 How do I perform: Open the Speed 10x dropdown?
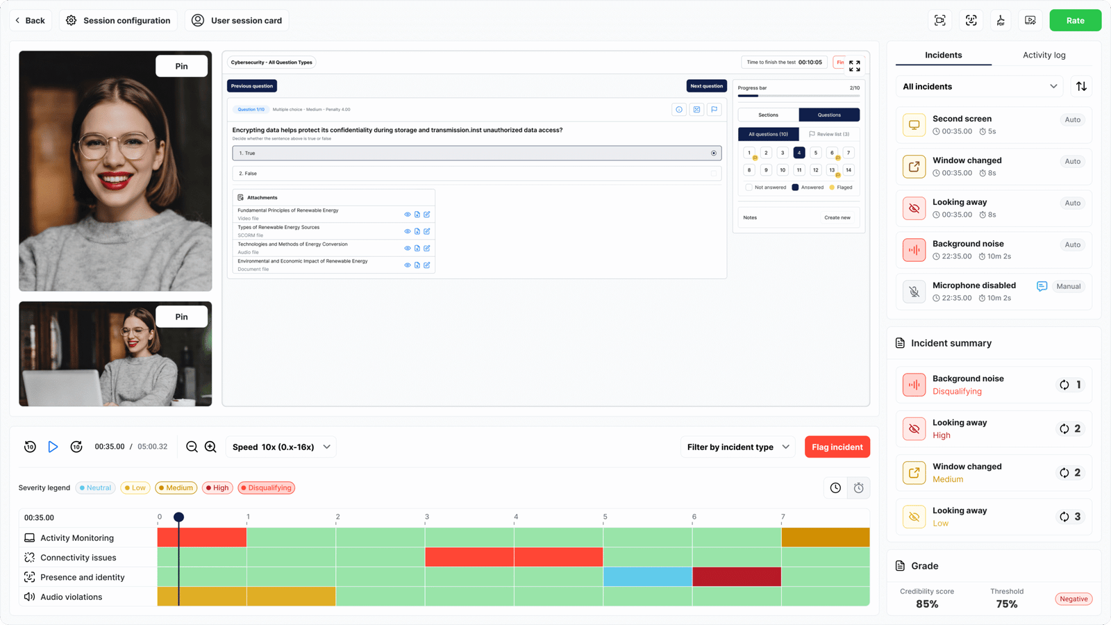point(281,447)
